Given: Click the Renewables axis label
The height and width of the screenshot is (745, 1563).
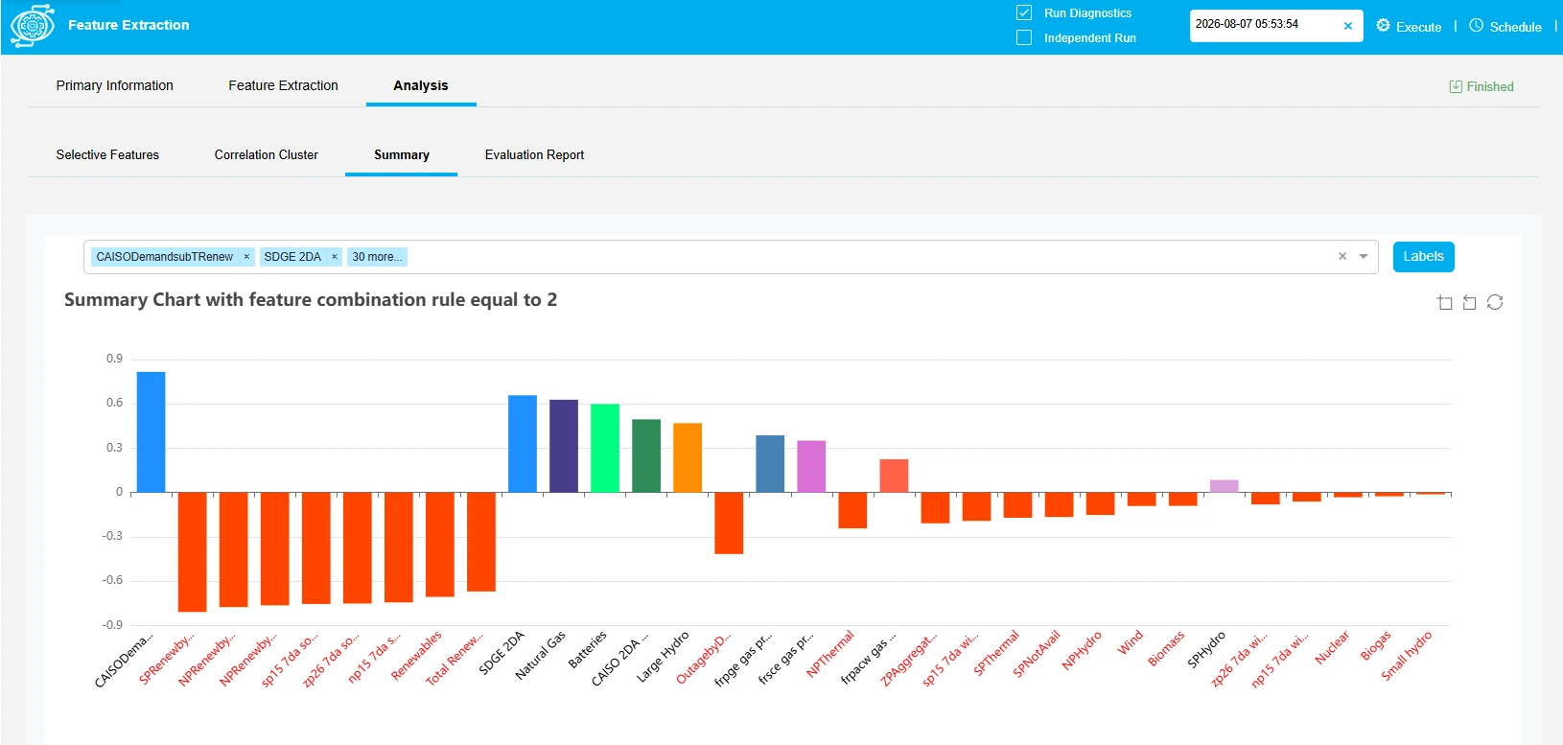Looking at the screenshot, I should pos(417,656).
